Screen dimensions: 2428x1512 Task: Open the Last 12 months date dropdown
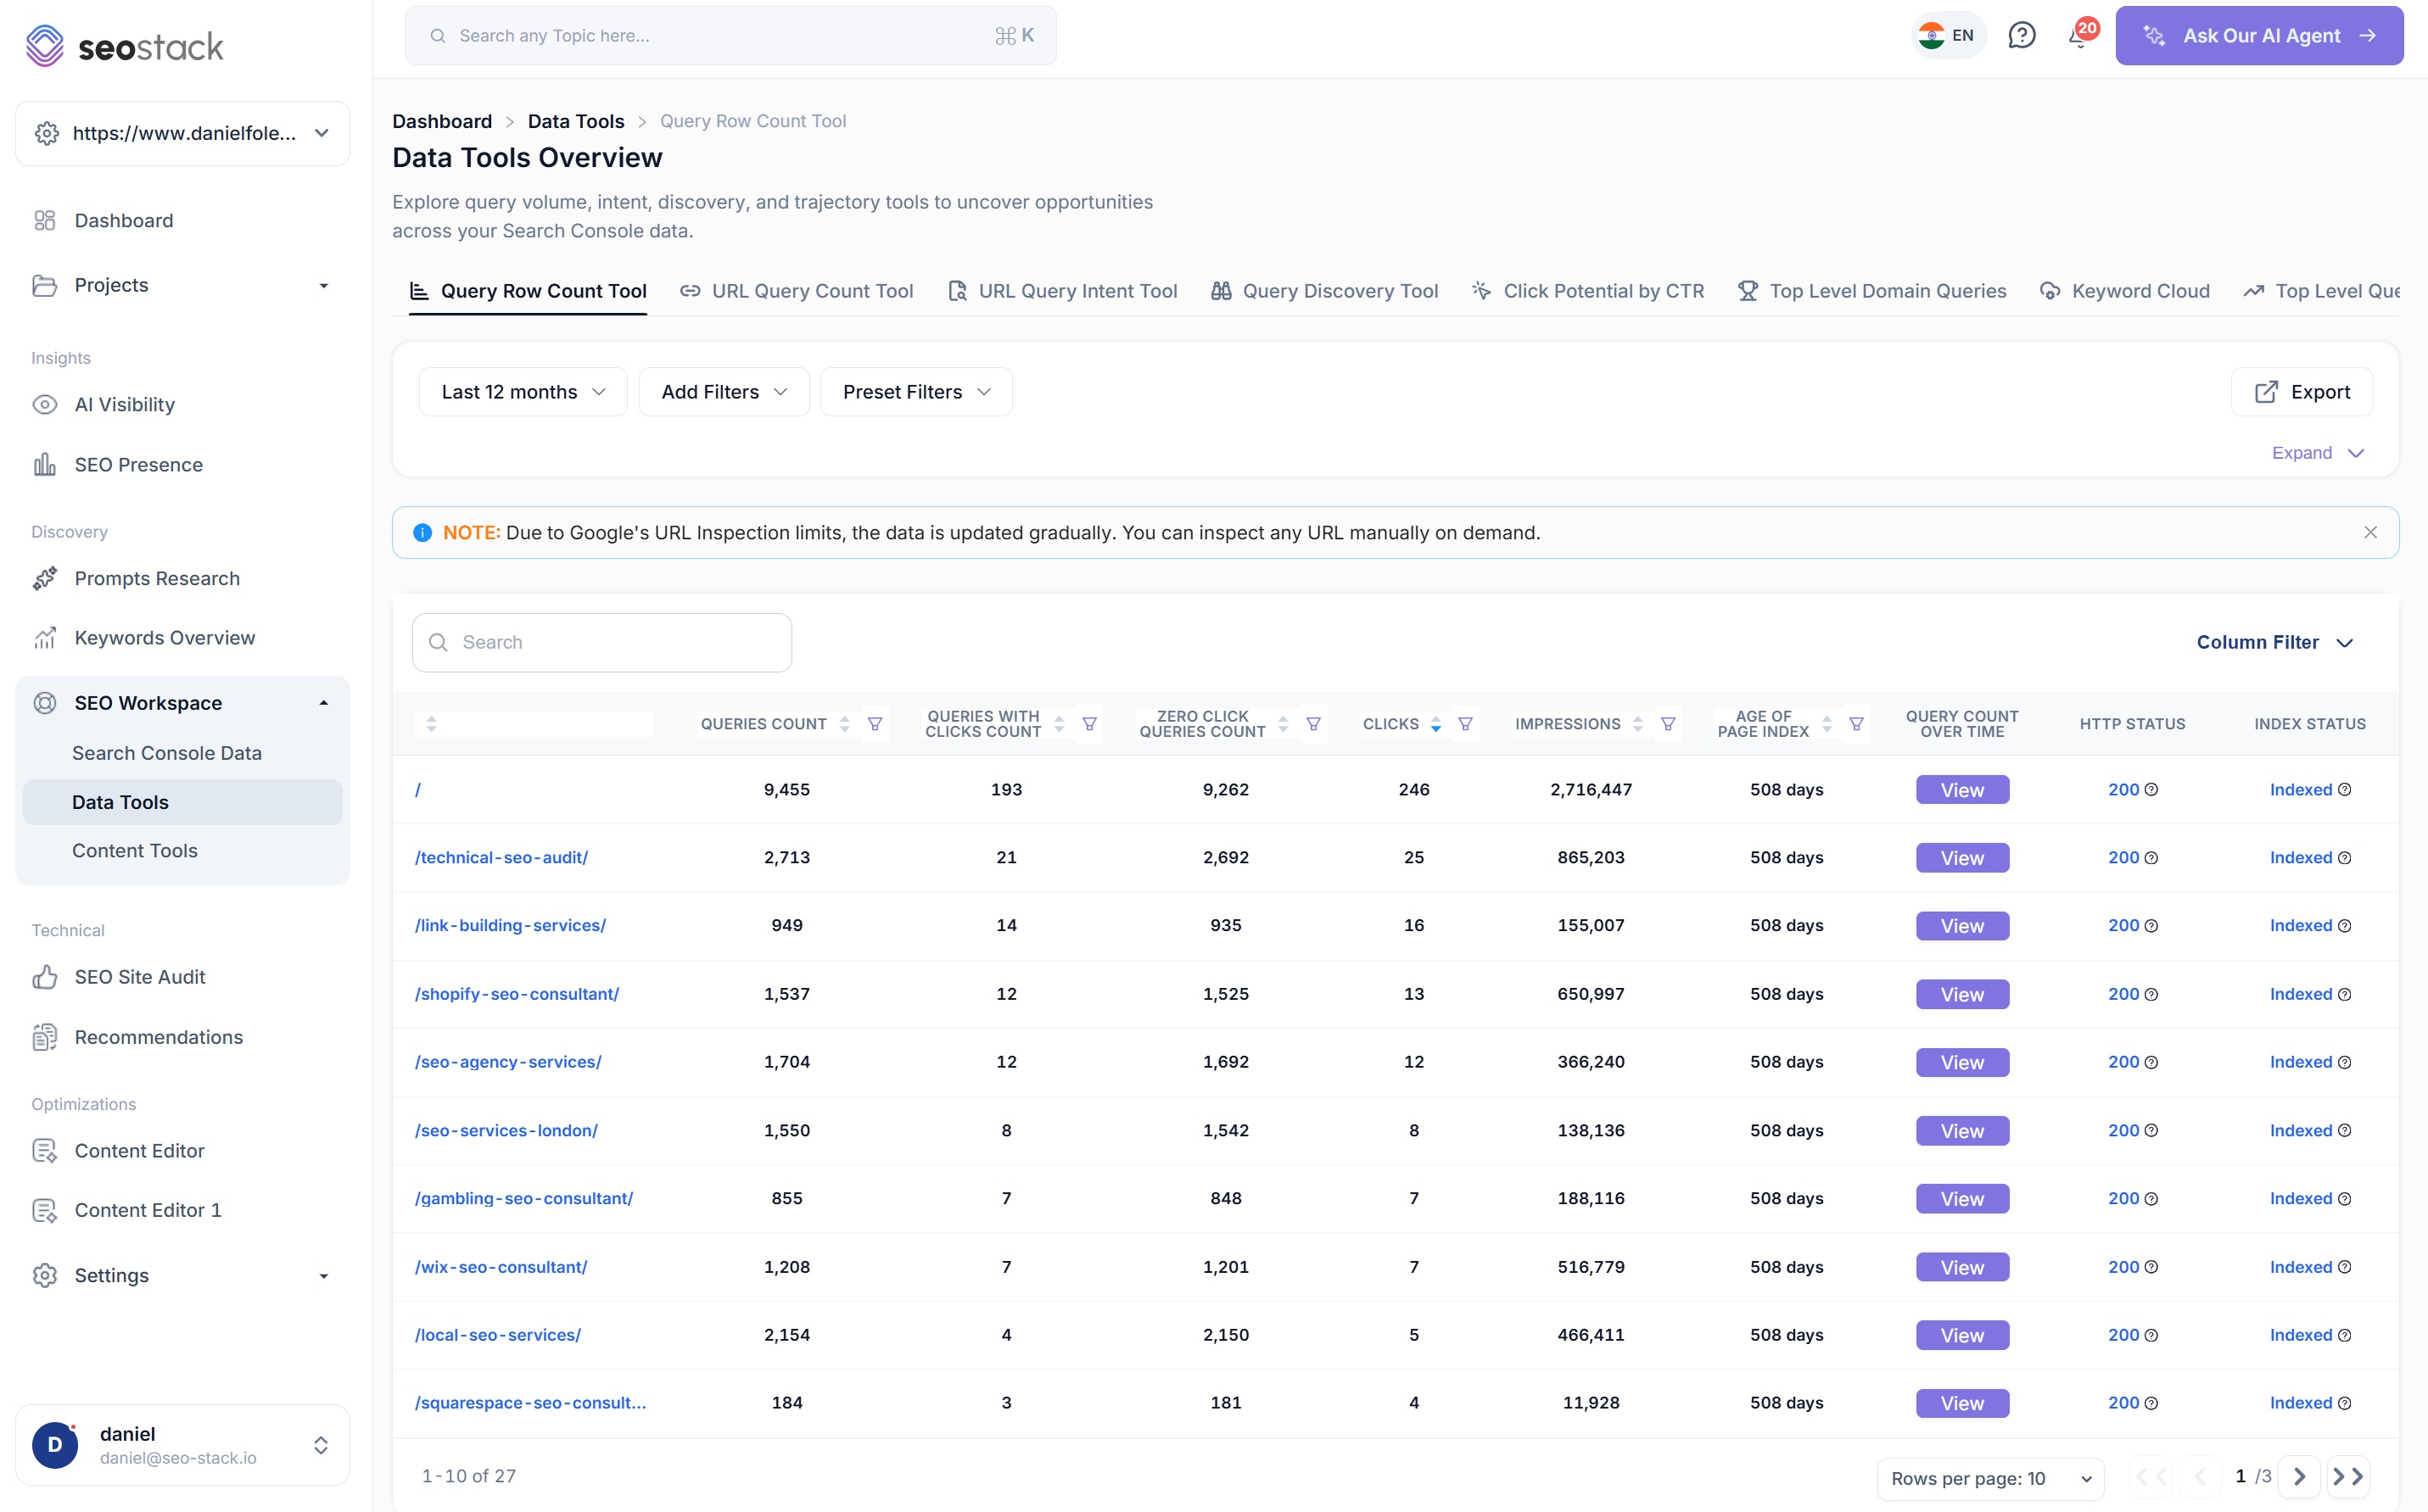point(523,392)
